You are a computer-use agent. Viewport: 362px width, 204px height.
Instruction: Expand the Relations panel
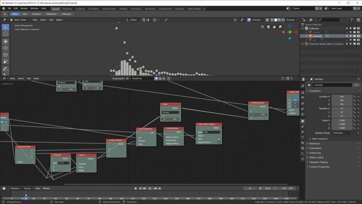coord(314,143)
